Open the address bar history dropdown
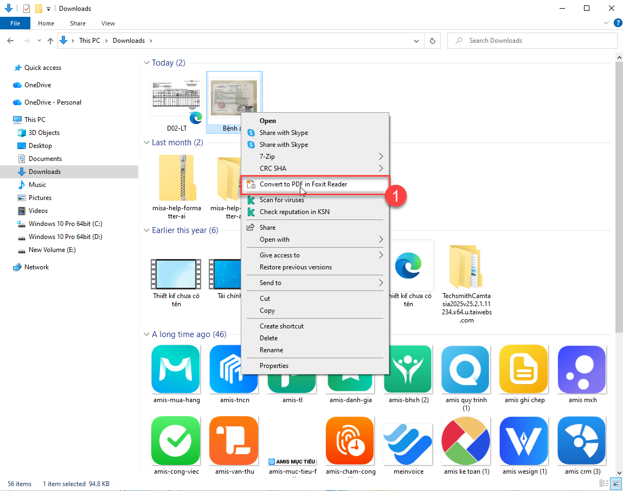Image resolution: width=623 pixels, height=491 pixels. click(416, 41)
